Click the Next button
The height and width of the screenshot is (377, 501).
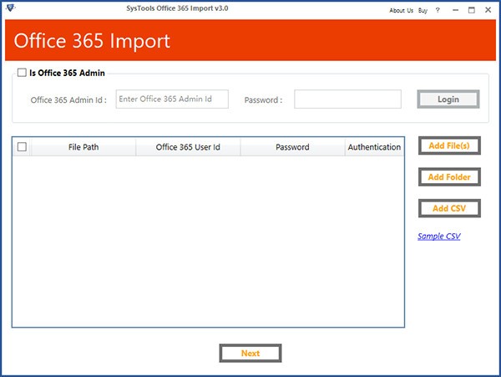(x=250, y=353)
